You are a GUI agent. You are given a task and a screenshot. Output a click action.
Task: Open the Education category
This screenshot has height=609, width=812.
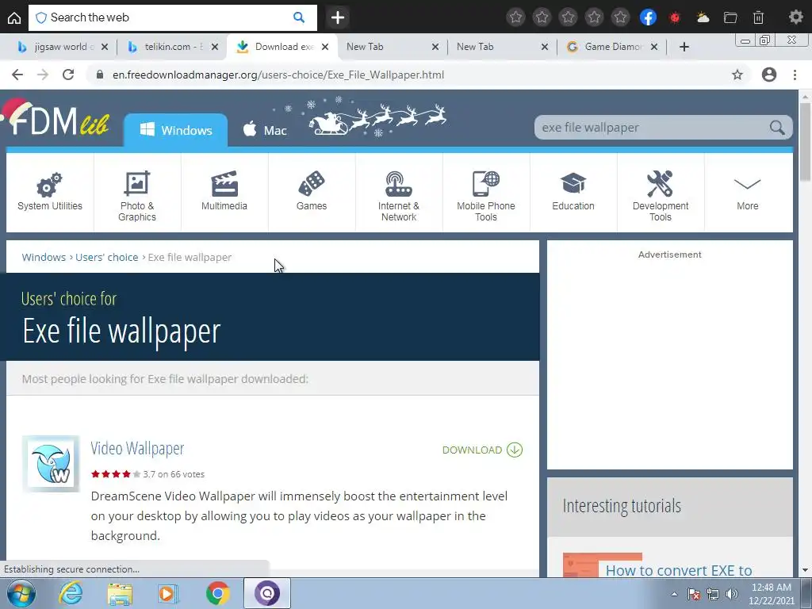pos(573,192)
